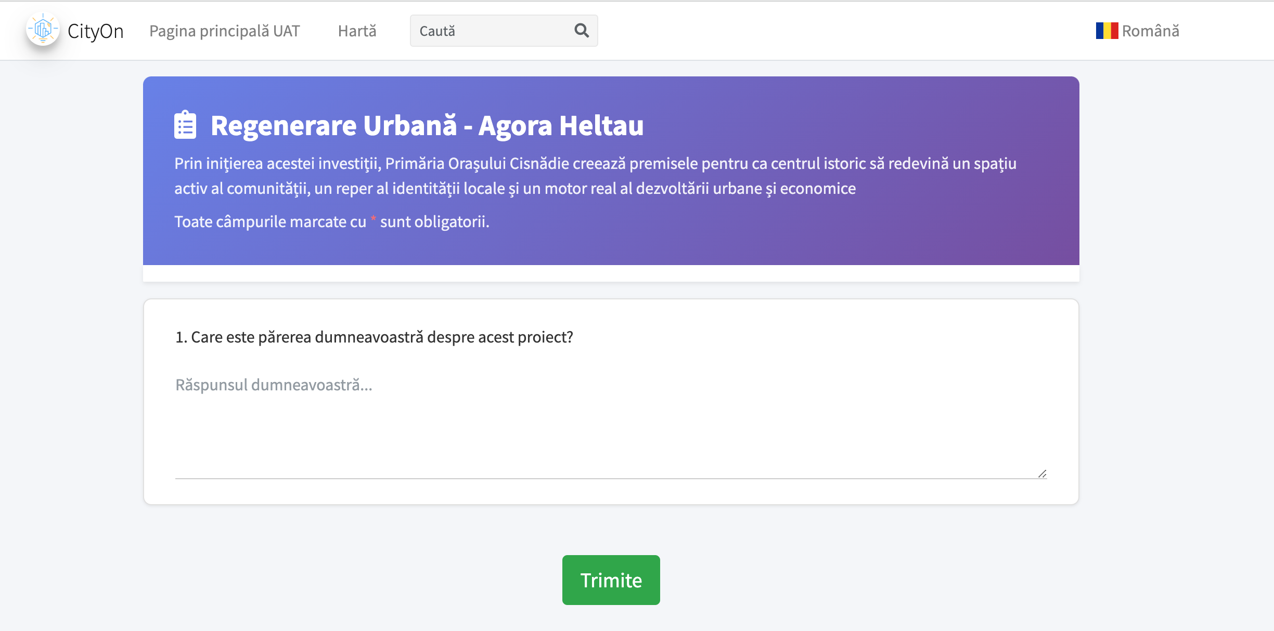Click the CityOn brand name
Viewport: 1274px width, 631px height.
point(96,31)
